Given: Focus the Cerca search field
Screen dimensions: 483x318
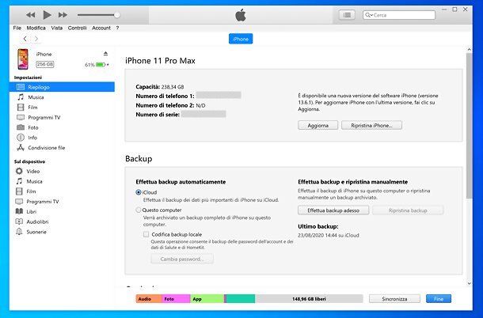Looking at the screenshot, I should (x=399, y=15).
